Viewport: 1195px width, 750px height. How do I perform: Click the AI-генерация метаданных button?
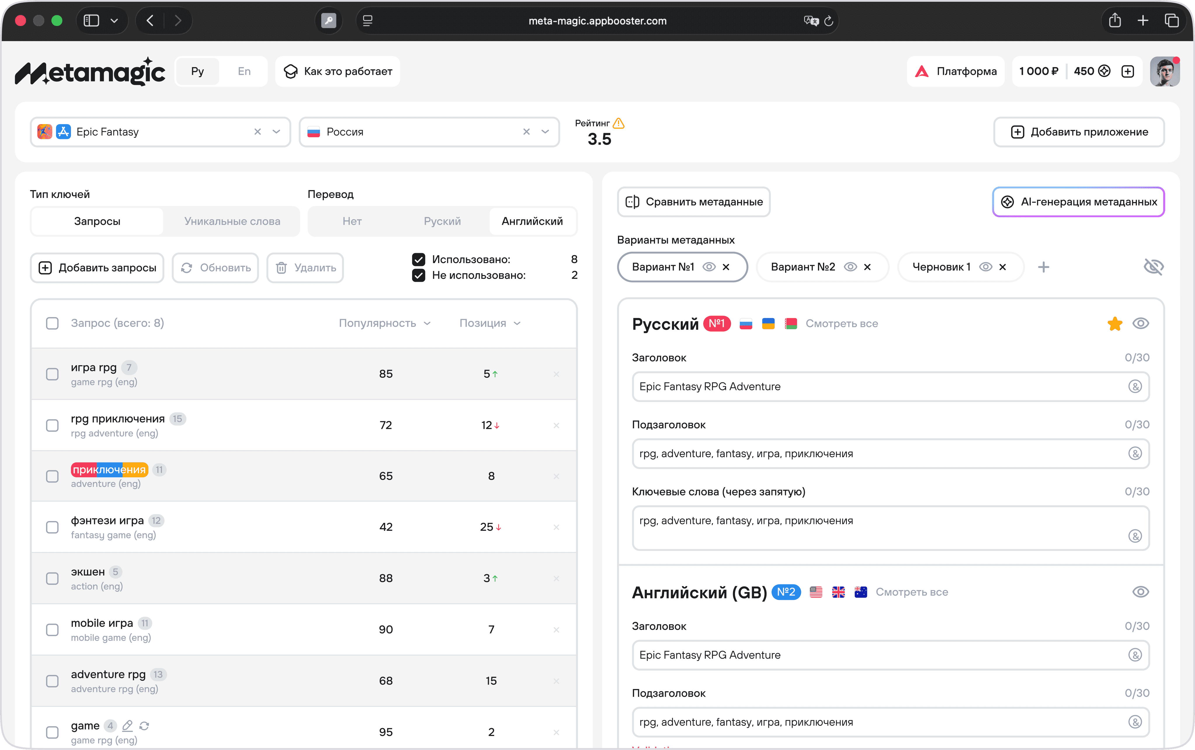point(1078,202)
